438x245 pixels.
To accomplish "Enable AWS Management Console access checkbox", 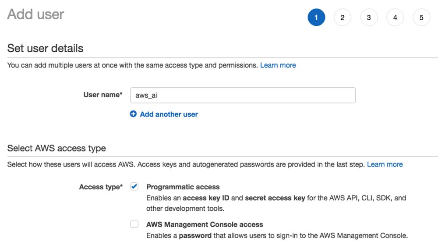I will [134, 224].
